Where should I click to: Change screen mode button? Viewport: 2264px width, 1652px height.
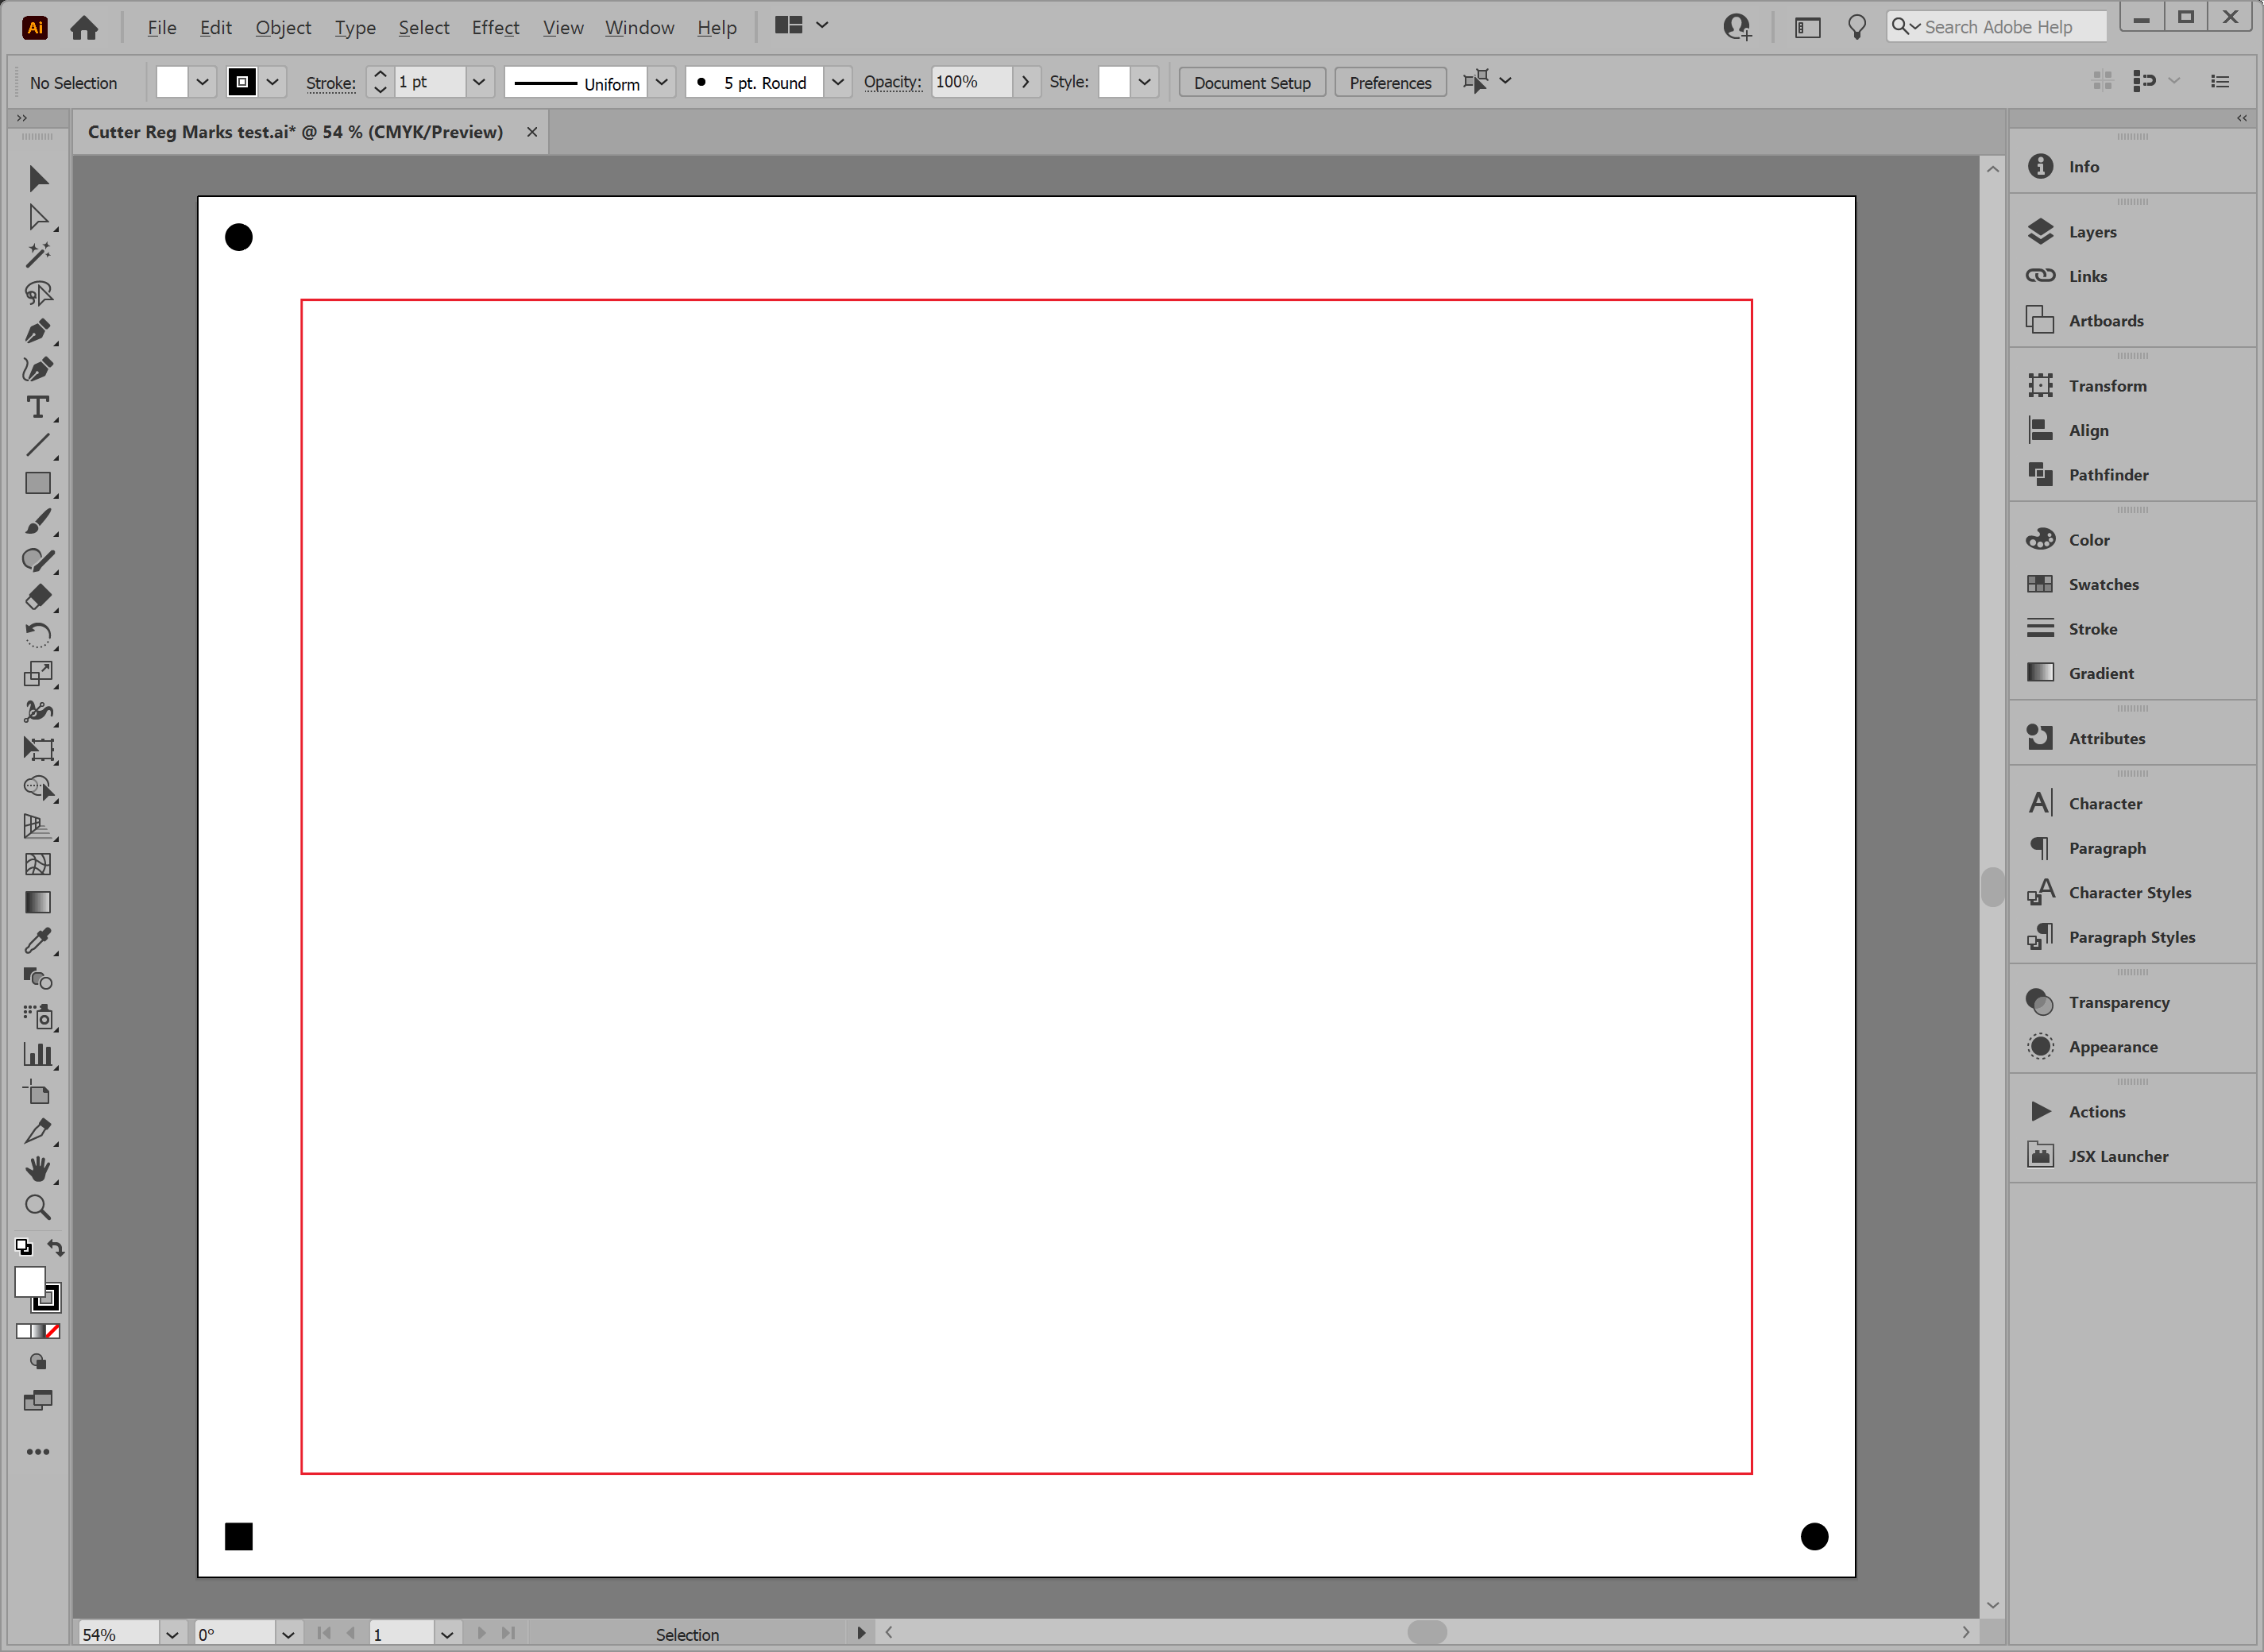point(38,1400)
